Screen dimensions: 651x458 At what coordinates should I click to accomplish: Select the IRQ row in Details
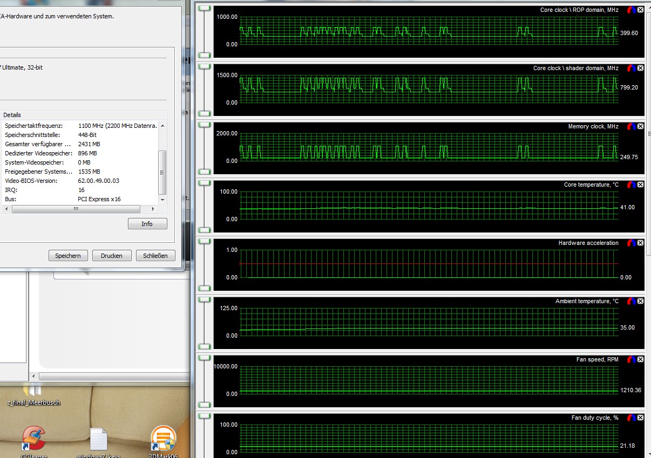[79, 190]
